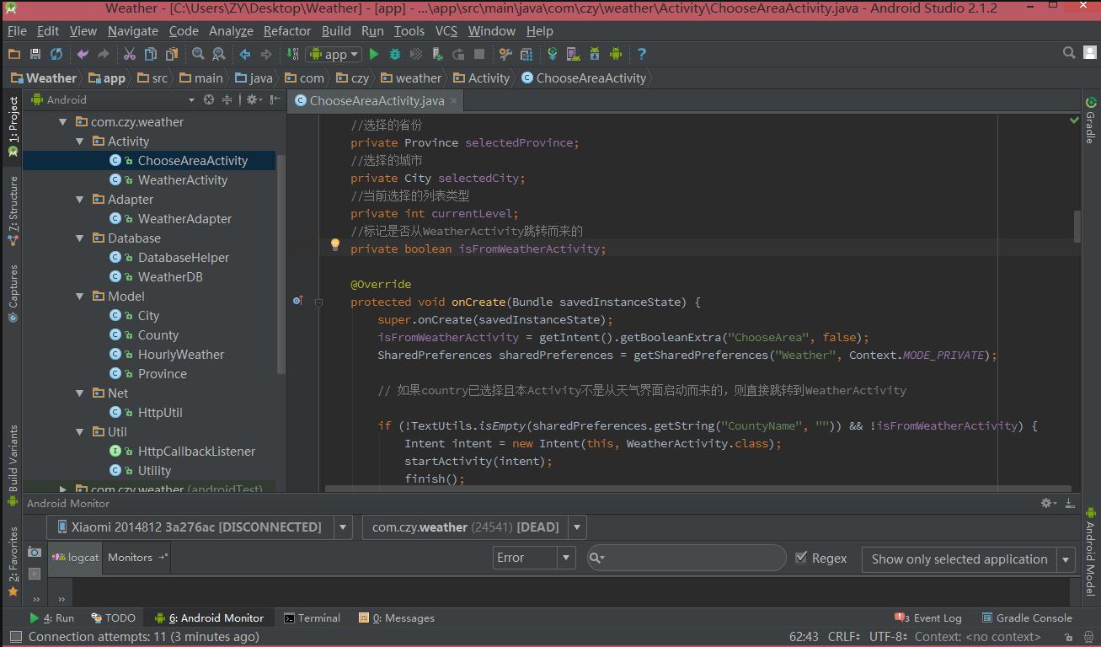Click the search magnifier at top right

pos(1069,53)
